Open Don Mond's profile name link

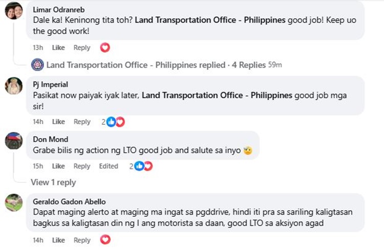click(x=50, y=139)
